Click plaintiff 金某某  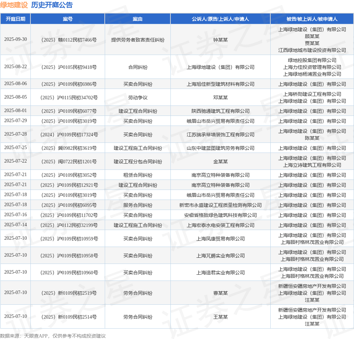coord(220,162)
